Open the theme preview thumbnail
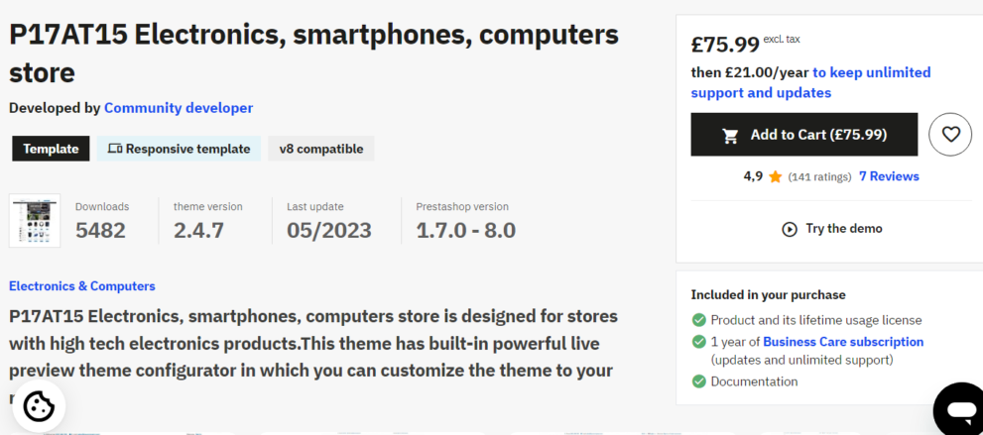Viewport: 983px width, 435px height. (35, 220)
